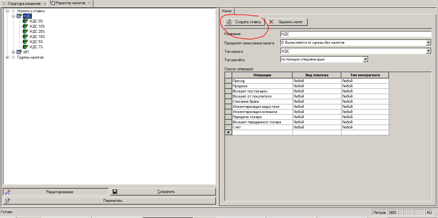Click the ИП tax table icon
Image resolution: width=438 pixels, height=218 pixels.
[19, 52]
